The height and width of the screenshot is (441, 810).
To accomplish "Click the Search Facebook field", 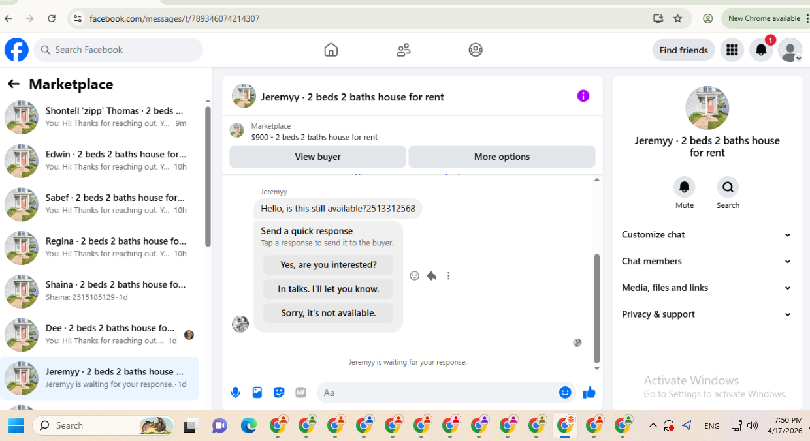I will (118, 50).
